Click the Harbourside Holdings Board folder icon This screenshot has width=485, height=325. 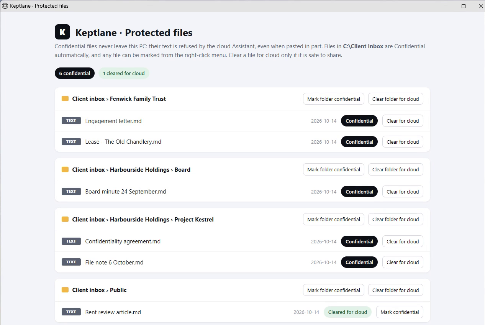click(x=65, y=169)
